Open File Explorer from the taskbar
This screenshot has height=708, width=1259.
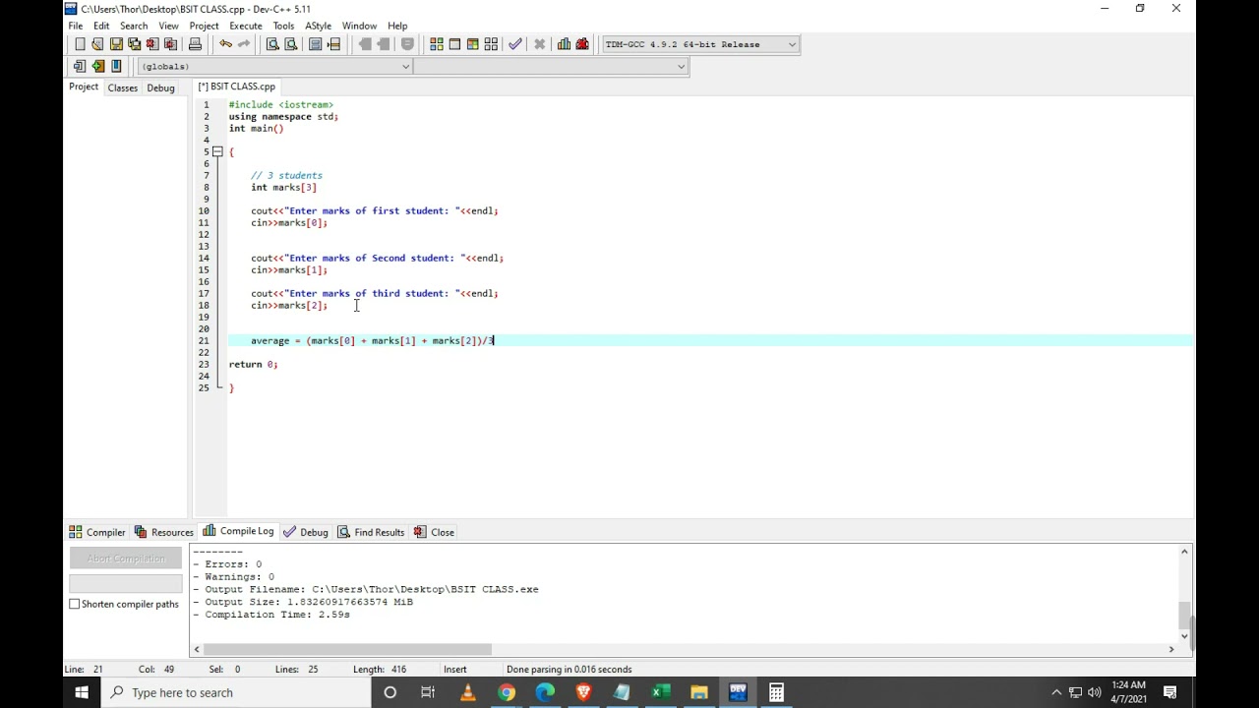pyautogui.click(x=699, y=692)
